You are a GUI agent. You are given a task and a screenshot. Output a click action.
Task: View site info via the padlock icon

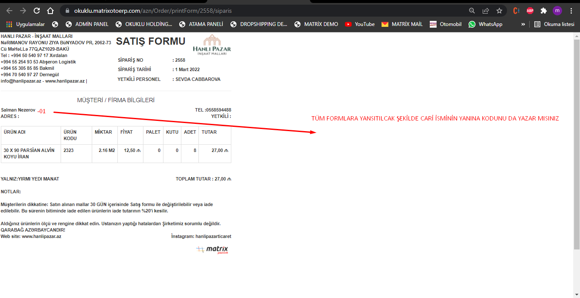tap(67, 11)
